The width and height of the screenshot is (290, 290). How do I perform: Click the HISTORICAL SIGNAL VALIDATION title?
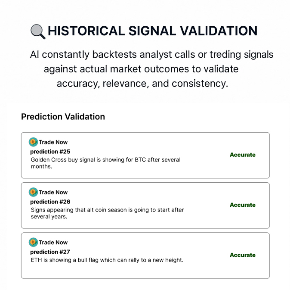click(153, 31)
